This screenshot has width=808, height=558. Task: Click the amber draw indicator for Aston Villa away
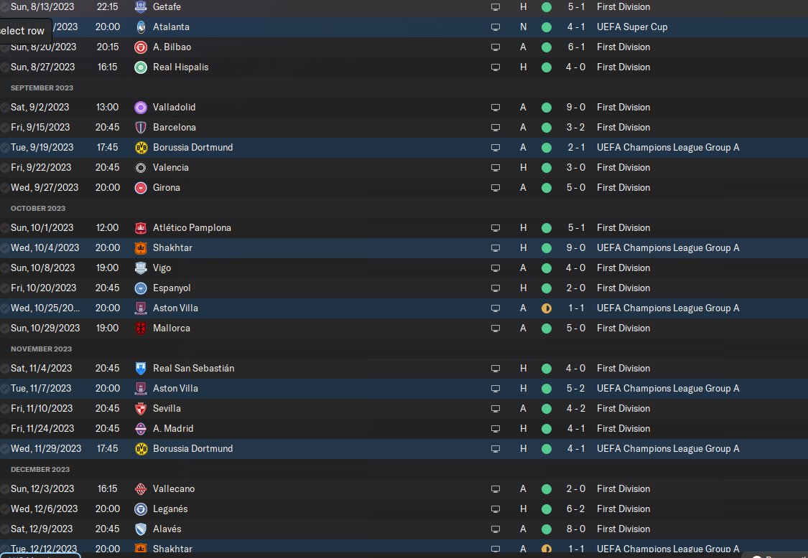click(547, 308)
